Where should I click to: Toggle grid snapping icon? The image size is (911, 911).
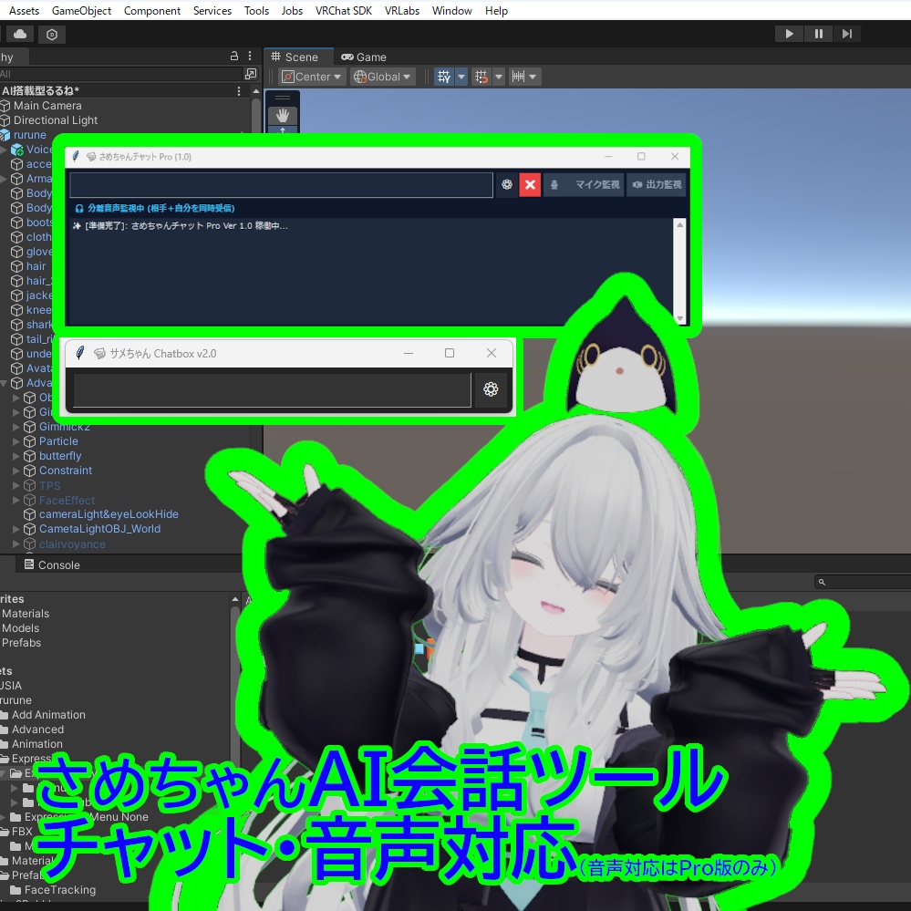click(481, 77)
